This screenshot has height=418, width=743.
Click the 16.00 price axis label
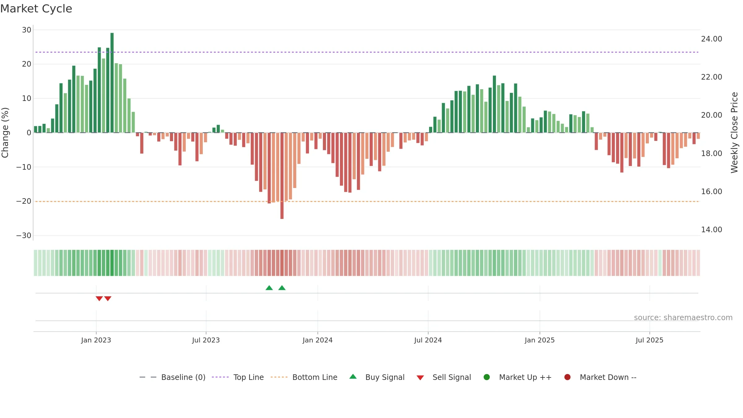click(711, 191)
